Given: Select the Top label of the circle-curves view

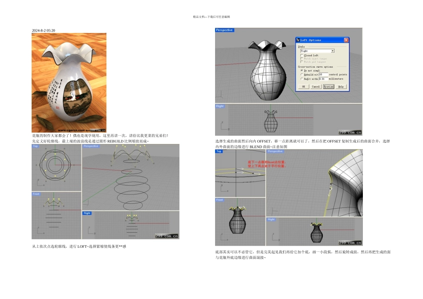Looking at the screenshot, I should [x=35, y=146].
